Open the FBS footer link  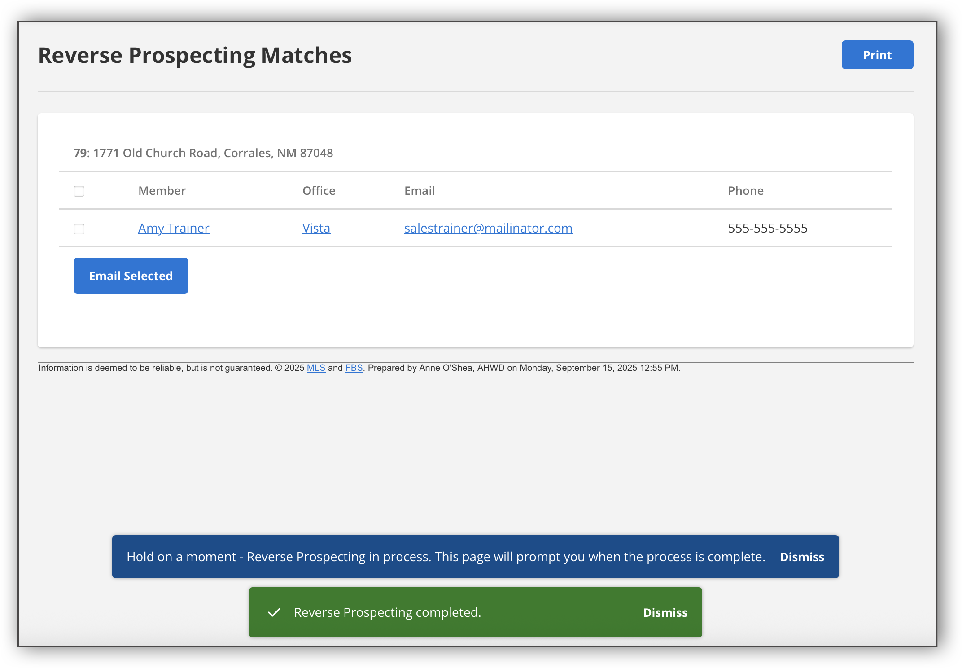354,368
